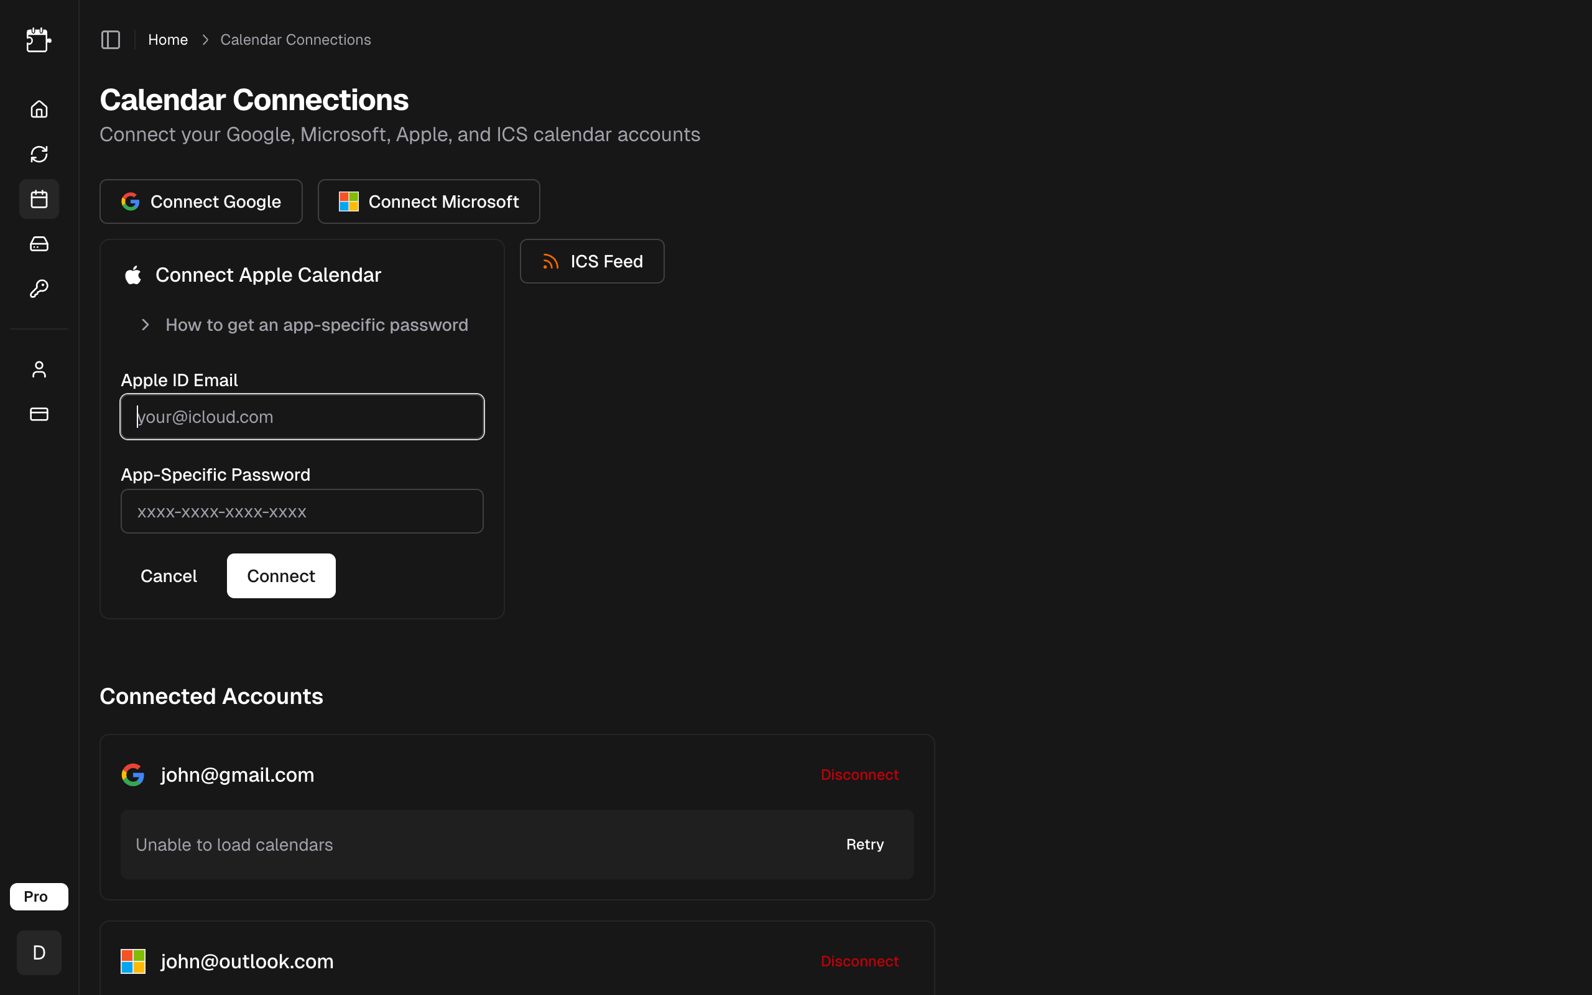Screen dimensions: 1592x995
Task: Open the credit card billing icon
Action: 39,414
